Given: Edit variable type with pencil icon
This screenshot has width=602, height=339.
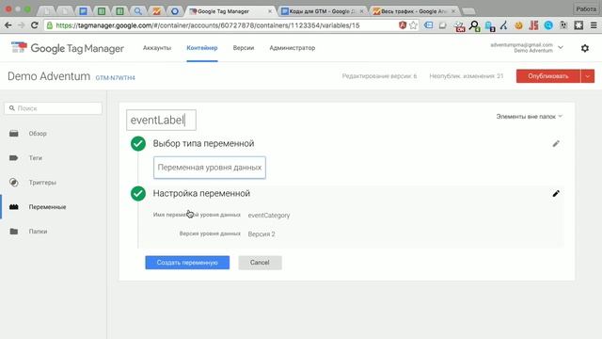Looking at the screenshot, I should [556, 144].
